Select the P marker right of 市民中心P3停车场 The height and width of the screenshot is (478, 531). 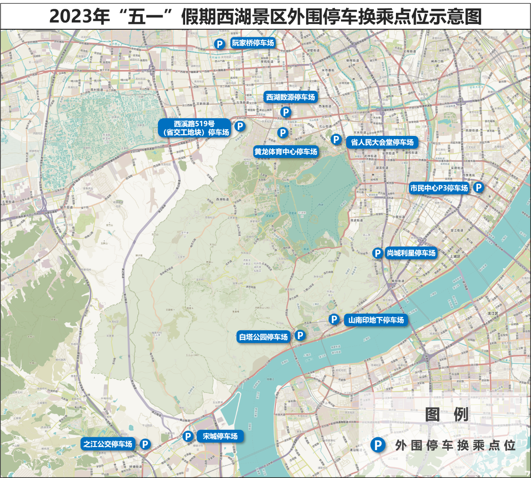(x=478, y=188)
